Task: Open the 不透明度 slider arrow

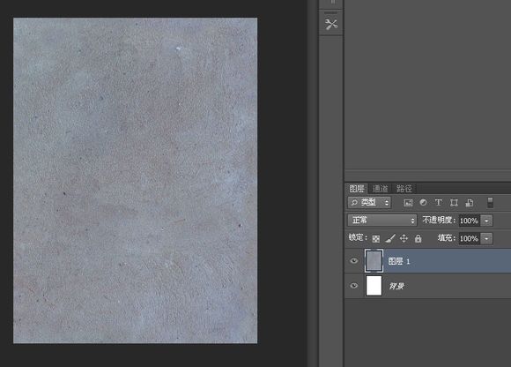Action: pyautogui.click(x=486, y=221)
